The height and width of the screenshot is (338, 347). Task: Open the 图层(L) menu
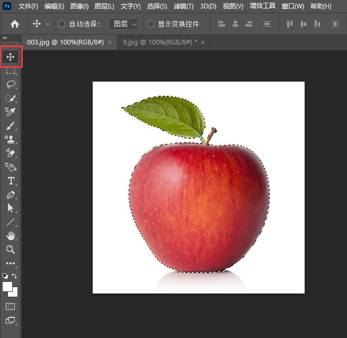[x=104, y=6]
